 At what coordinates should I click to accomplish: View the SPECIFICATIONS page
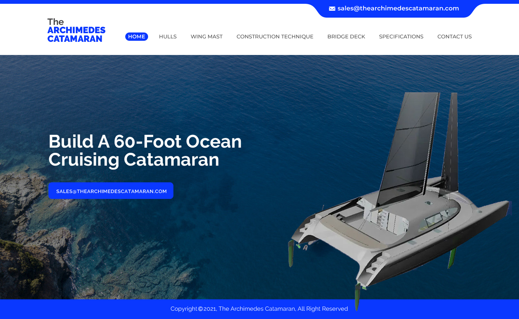tap(401, 37)
